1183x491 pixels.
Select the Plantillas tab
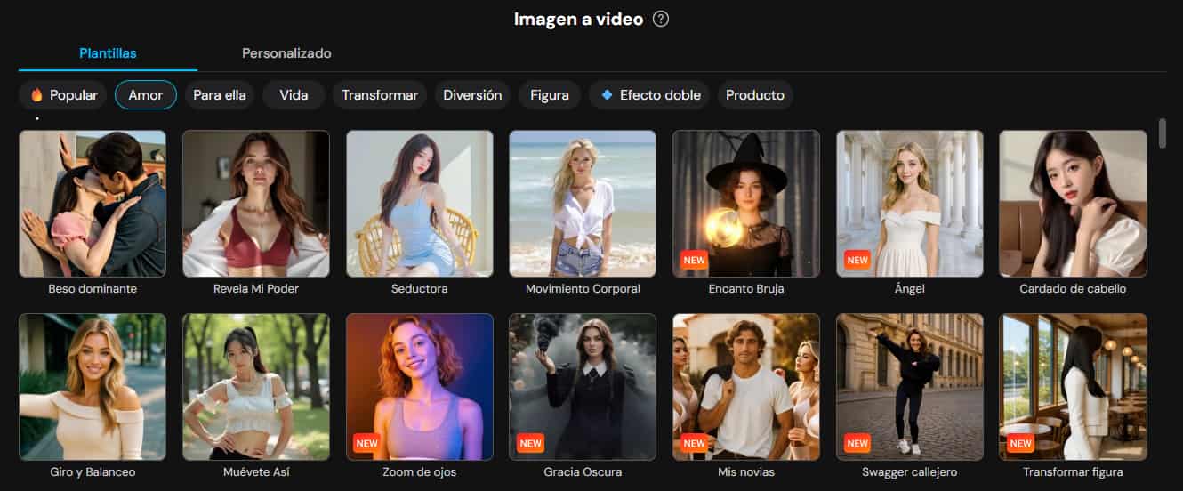pyautogui.click(x=108, y=53)
